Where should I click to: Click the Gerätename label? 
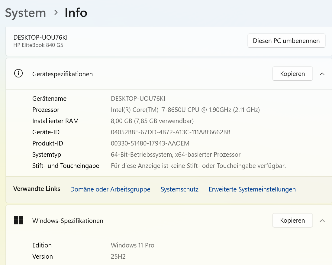click(x=49, y=99)
